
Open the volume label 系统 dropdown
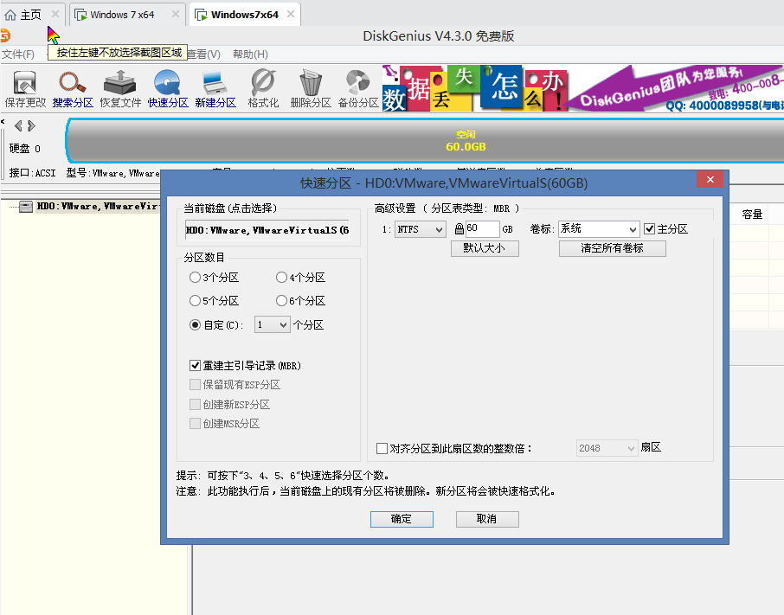pos(599,229)
